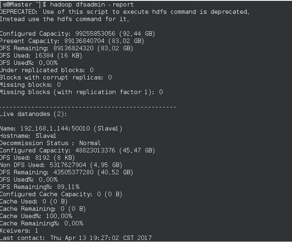Viewport: 292px width, 242px height.
Task: Click the Cache Used% 100.00% value
Action: (59, 216)
